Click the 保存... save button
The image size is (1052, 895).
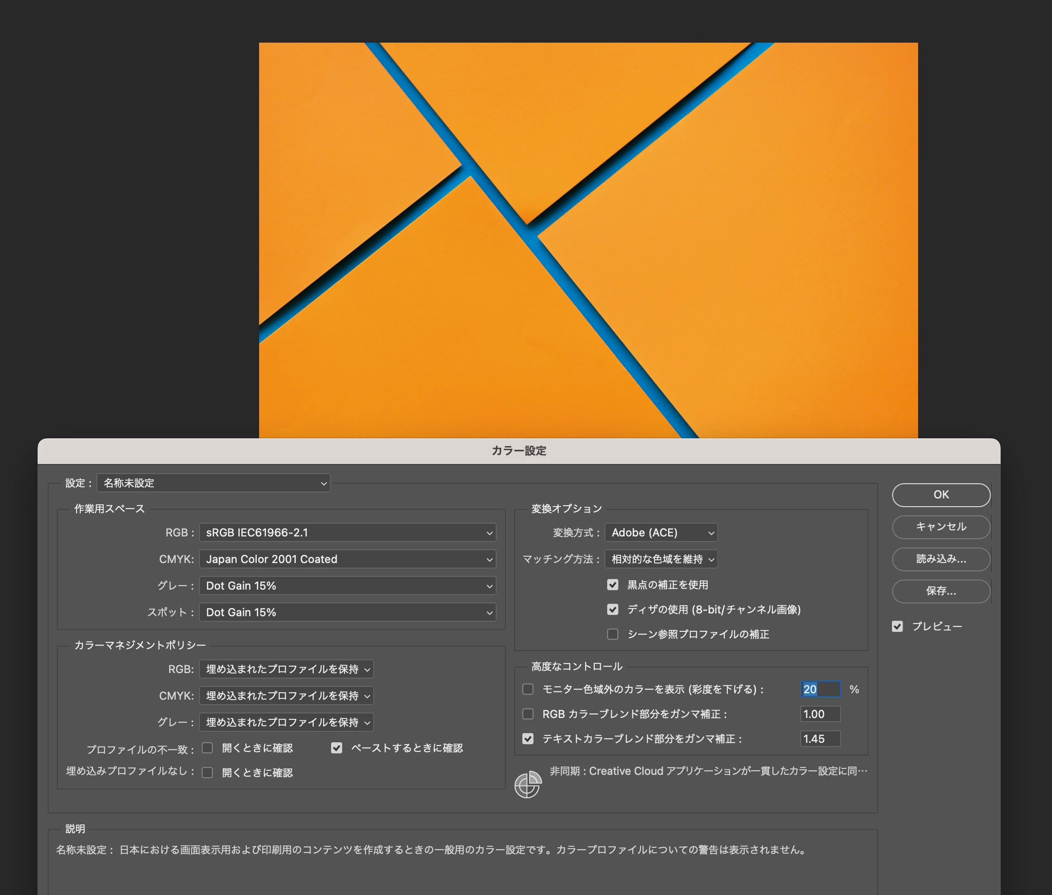(x=941, y=591)
